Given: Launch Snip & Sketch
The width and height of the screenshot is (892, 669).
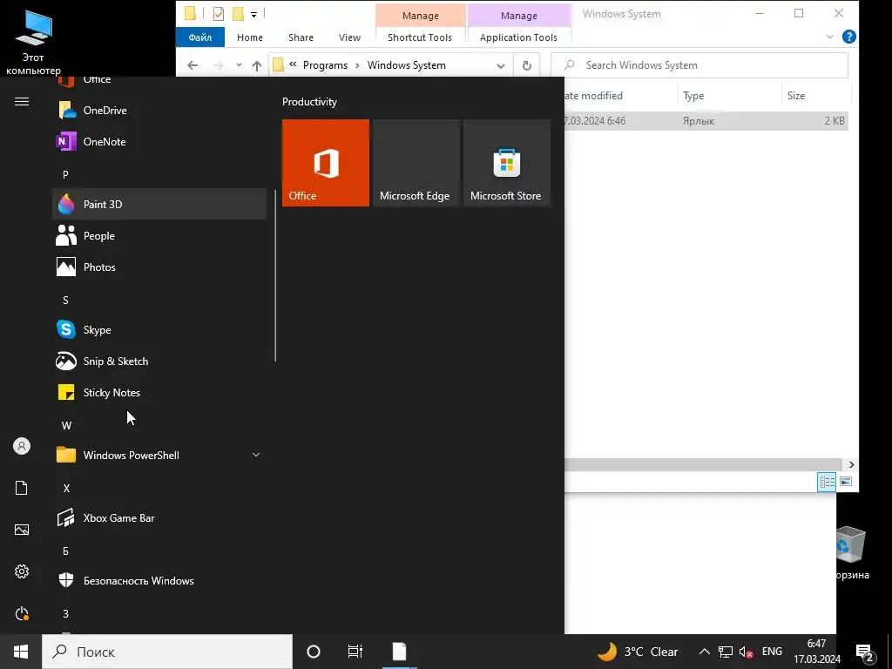Looking at the screenshot, I should click(159, 362).
